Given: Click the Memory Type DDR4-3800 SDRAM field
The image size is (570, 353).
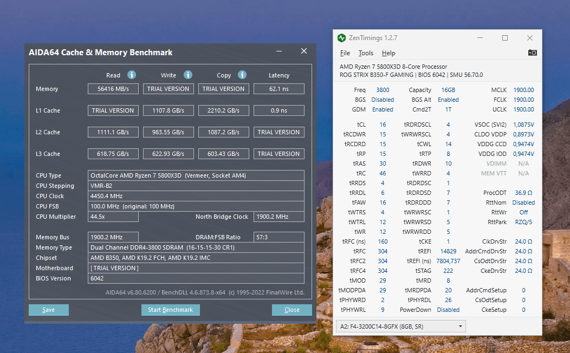Looking at the screenshot, I should coord(196,247).
